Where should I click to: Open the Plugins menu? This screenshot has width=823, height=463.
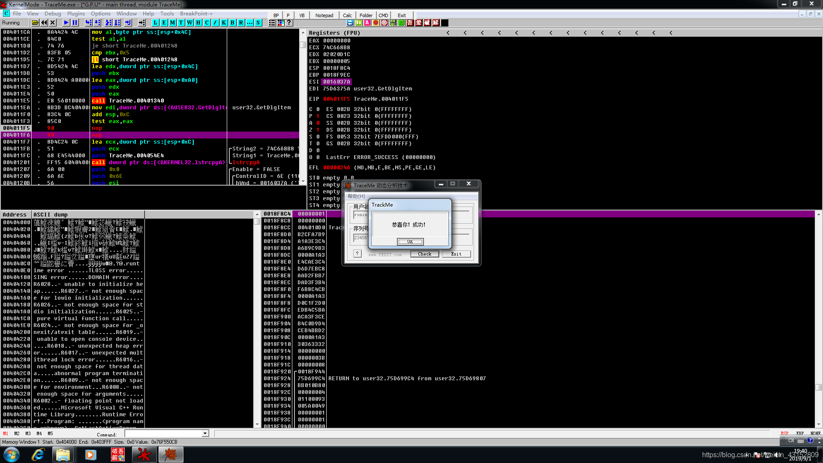(x=76, y=14)
